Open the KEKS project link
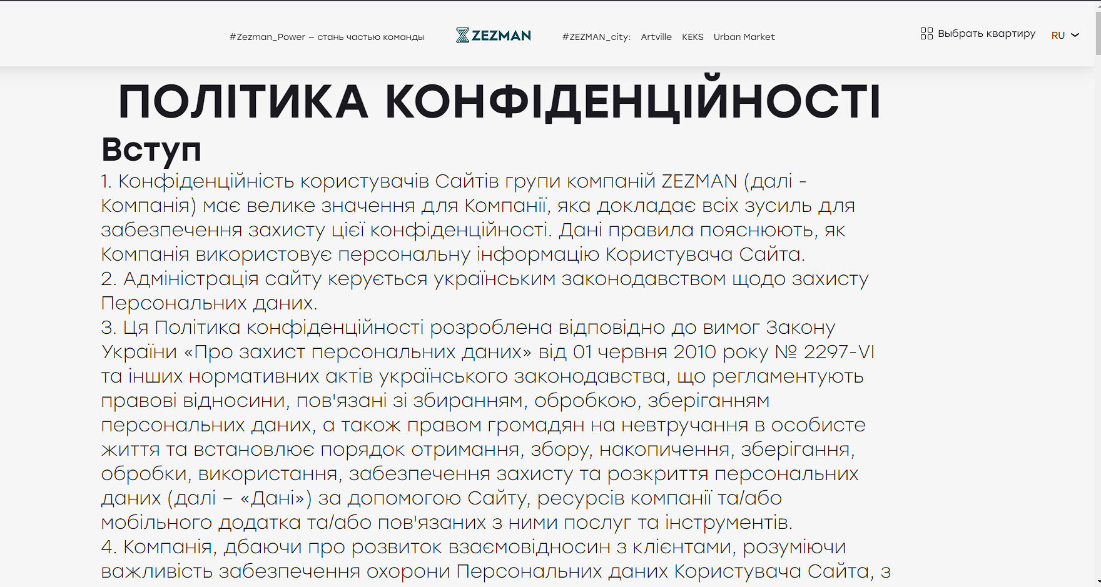Screen dimensions: 1101x587 click(x=693, y=37)
